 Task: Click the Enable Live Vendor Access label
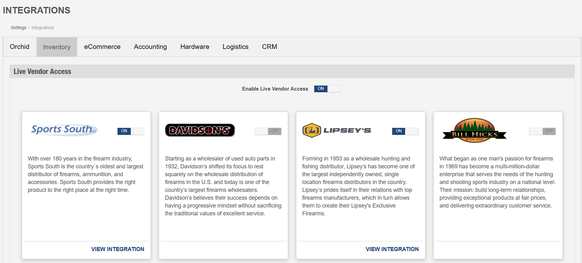(x=275, y=89)
